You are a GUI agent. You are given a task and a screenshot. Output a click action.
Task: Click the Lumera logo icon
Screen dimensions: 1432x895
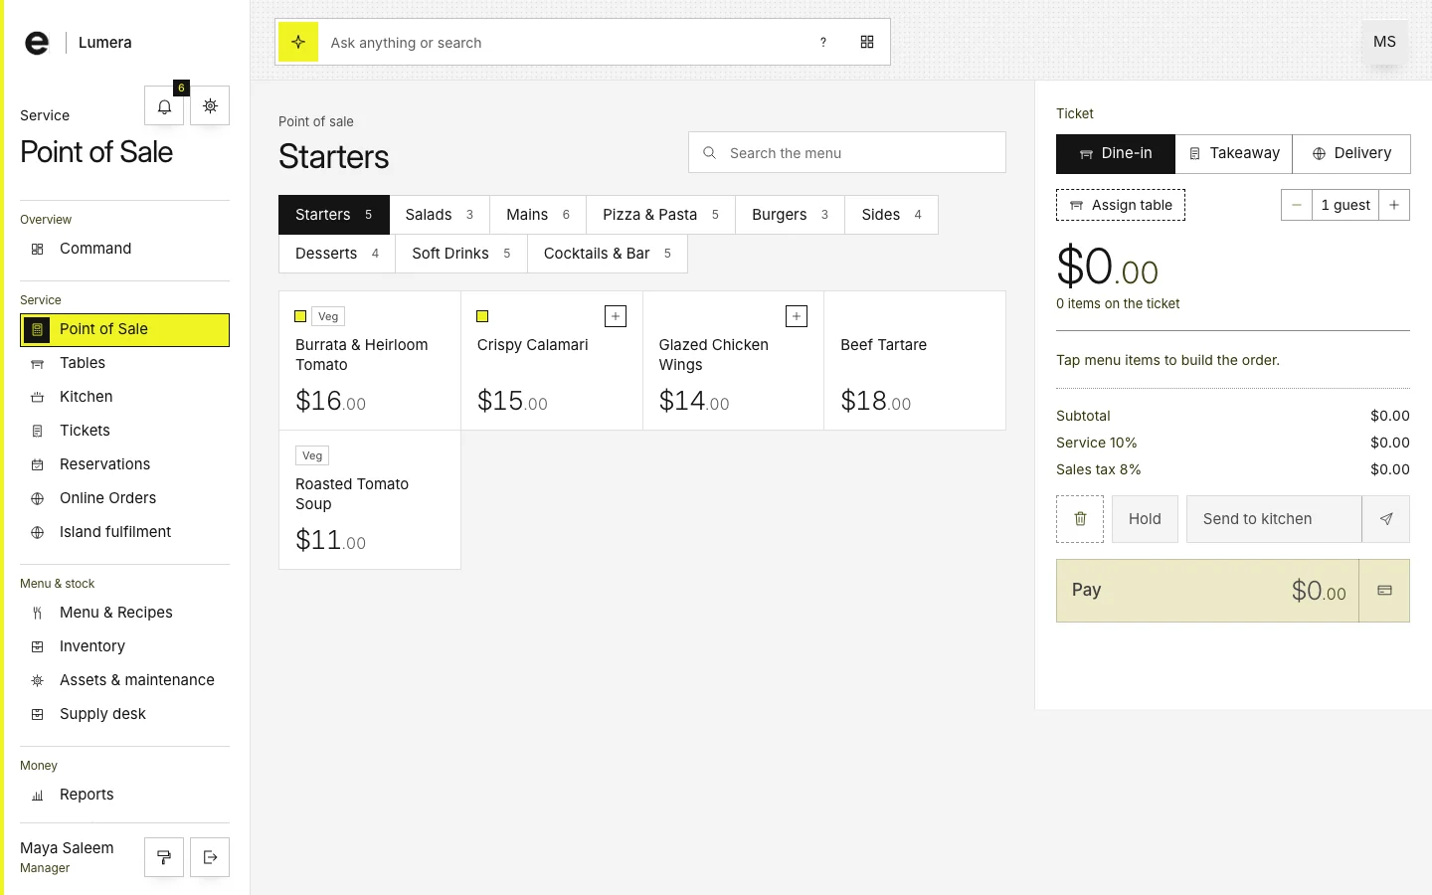point(37,43)
